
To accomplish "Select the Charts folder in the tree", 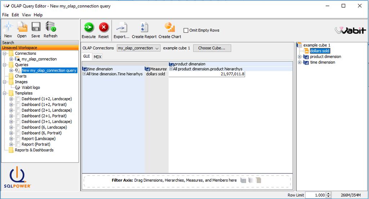I will click(x=21, y=76).
